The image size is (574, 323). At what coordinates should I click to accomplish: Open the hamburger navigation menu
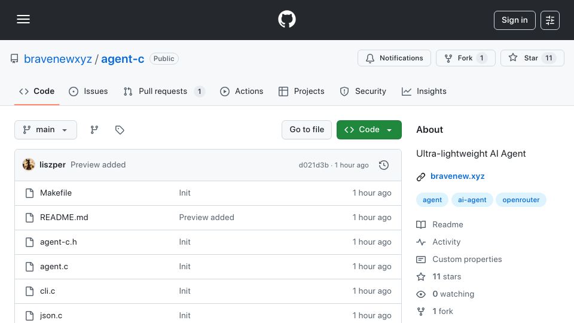pos(23,19)
